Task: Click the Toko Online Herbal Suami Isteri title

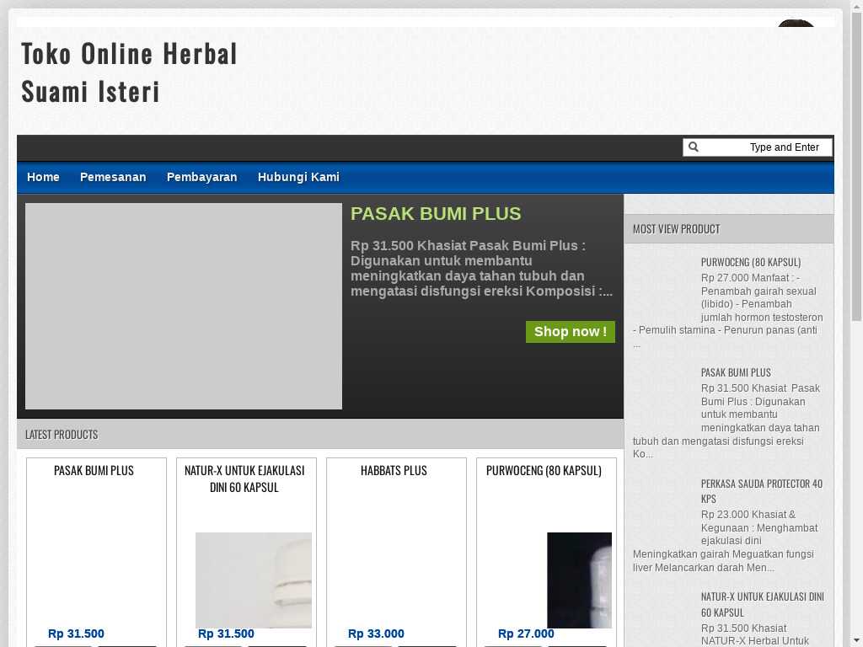Action: coord(129,72)
